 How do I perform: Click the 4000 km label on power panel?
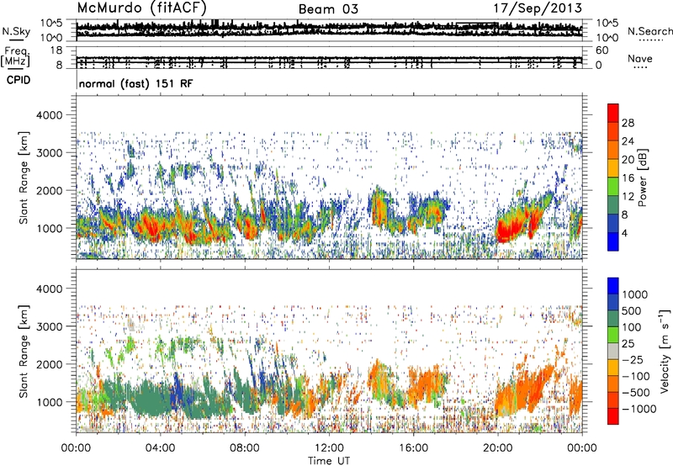49,115
